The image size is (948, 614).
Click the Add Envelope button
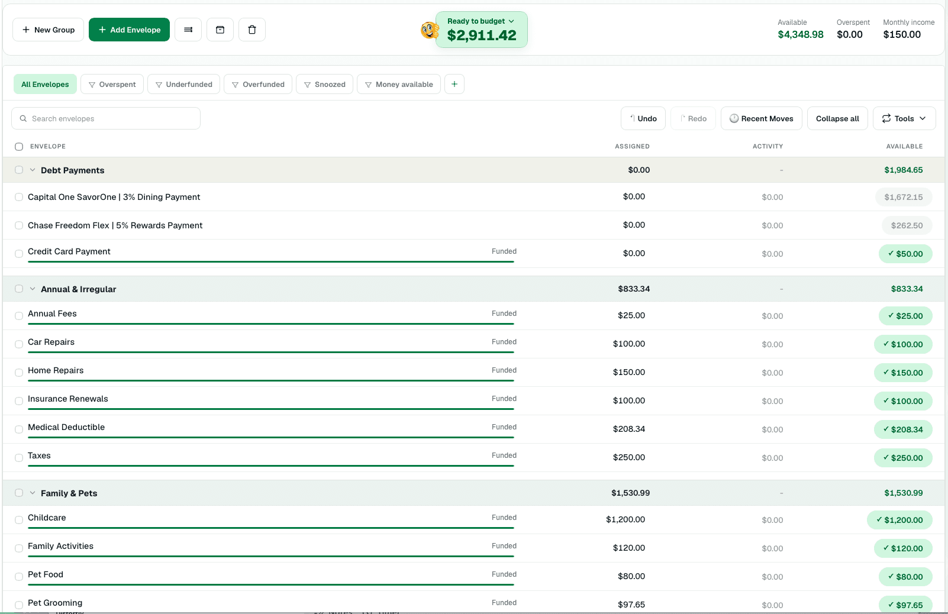(129, 30)
